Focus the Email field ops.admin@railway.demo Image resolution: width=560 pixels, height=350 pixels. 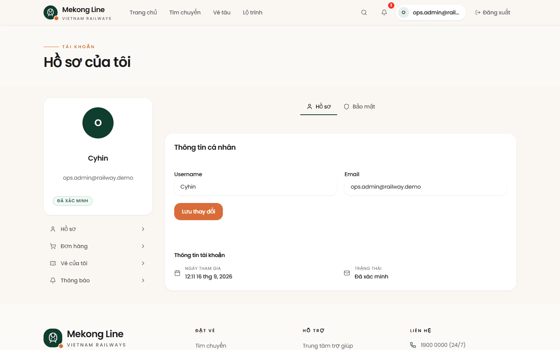coord(426,187)
